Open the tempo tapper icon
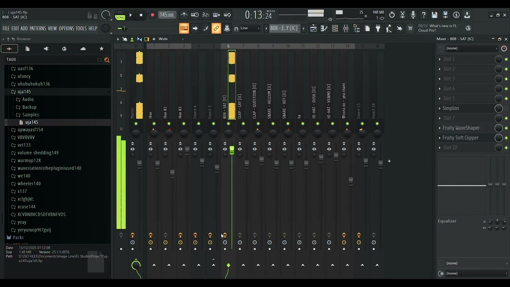 (x=389, y=28)
